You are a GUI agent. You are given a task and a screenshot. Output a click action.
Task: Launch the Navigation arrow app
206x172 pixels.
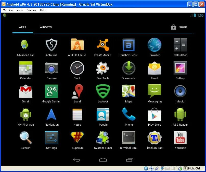[51, 114]
